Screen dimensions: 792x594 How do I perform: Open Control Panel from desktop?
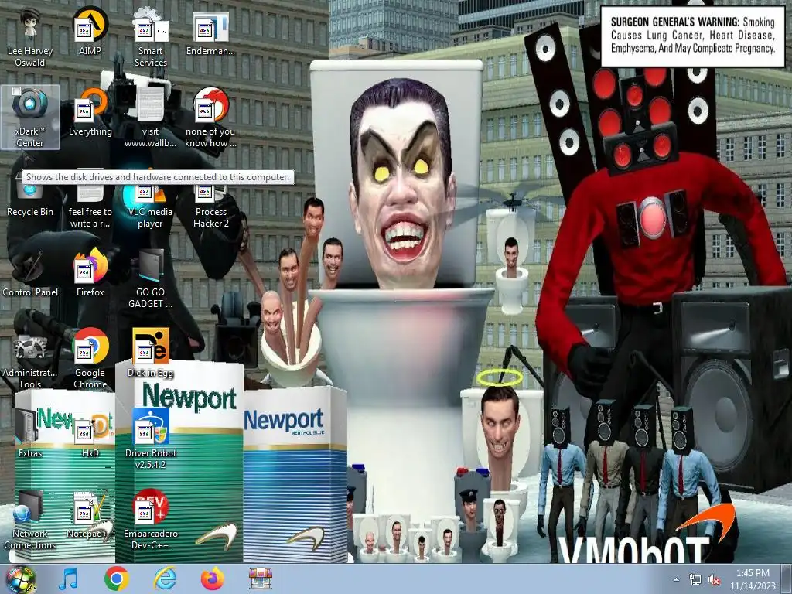point(30,273)
